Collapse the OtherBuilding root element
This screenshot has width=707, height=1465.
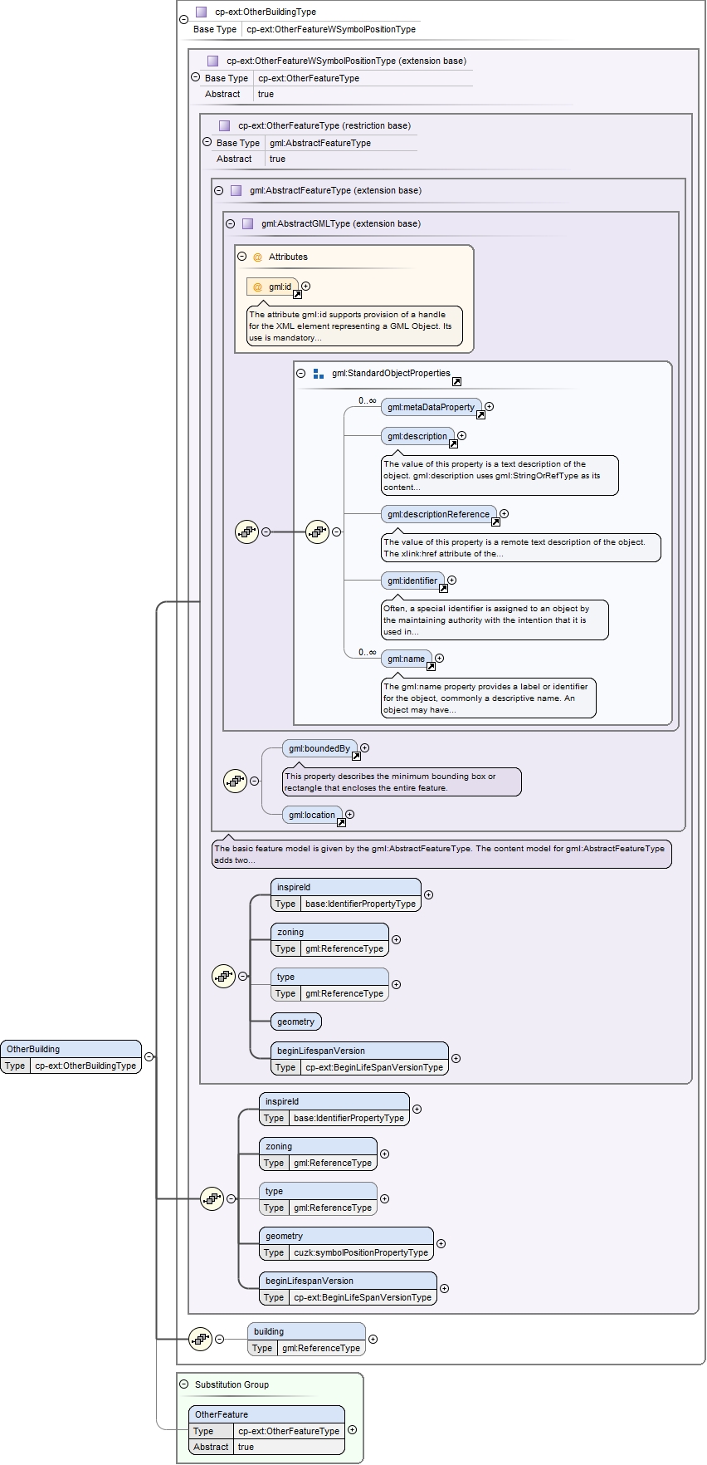[149, 1056]
